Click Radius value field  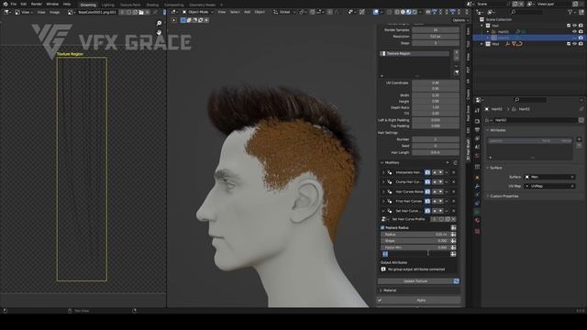415,235
